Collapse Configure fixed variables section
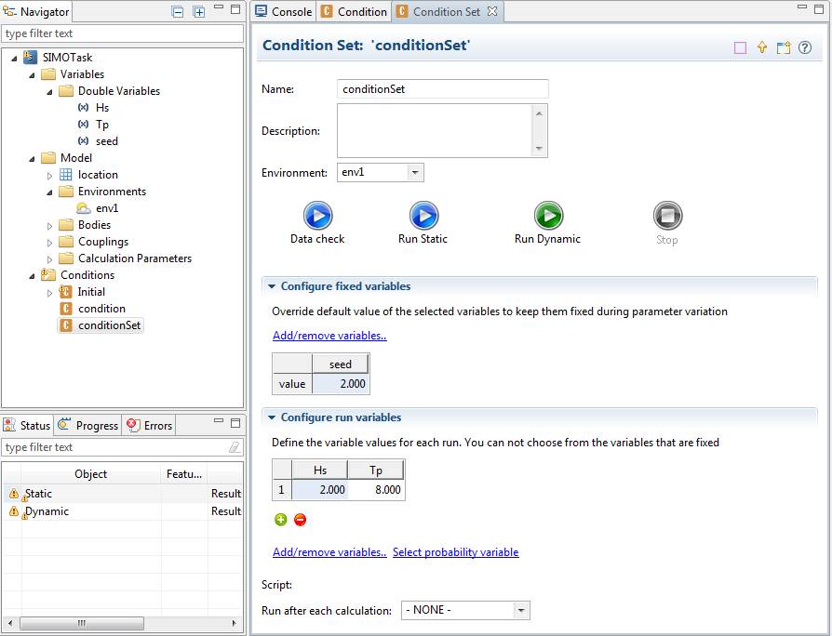 272,286
